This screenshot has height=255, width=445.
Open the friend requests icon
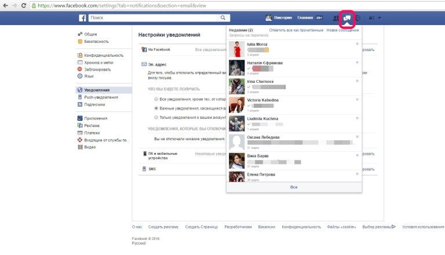pyautogui.click(x=336, y=18)
